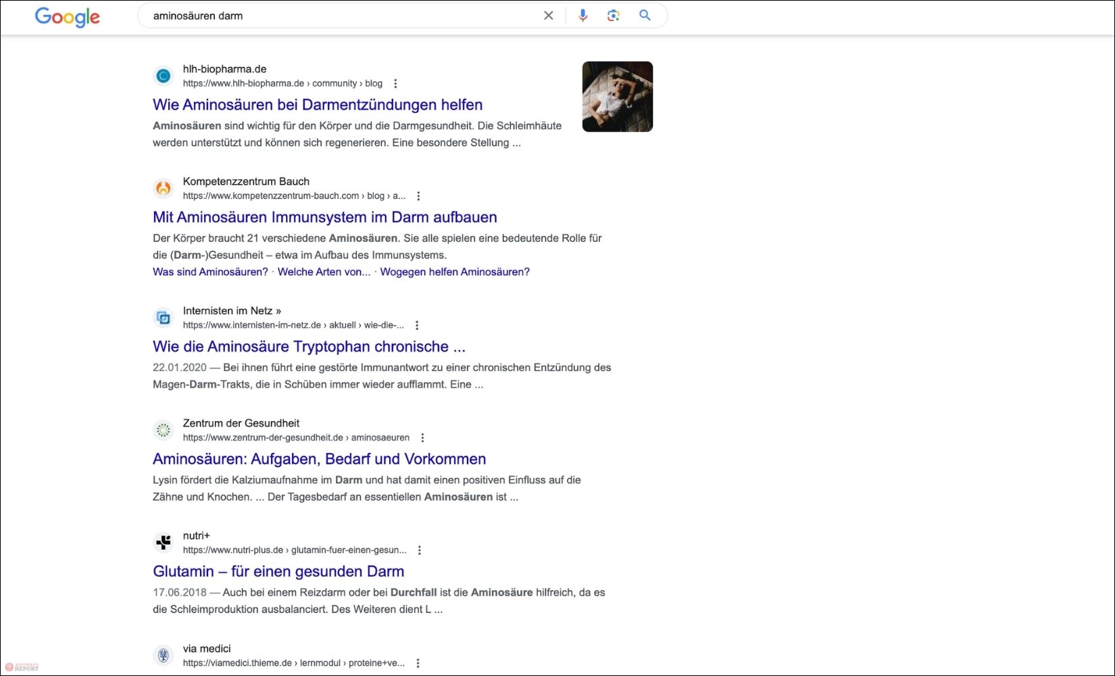Start voice search with the microphone icon
The width and height of the screenshot is (1115, 676).
583,16
